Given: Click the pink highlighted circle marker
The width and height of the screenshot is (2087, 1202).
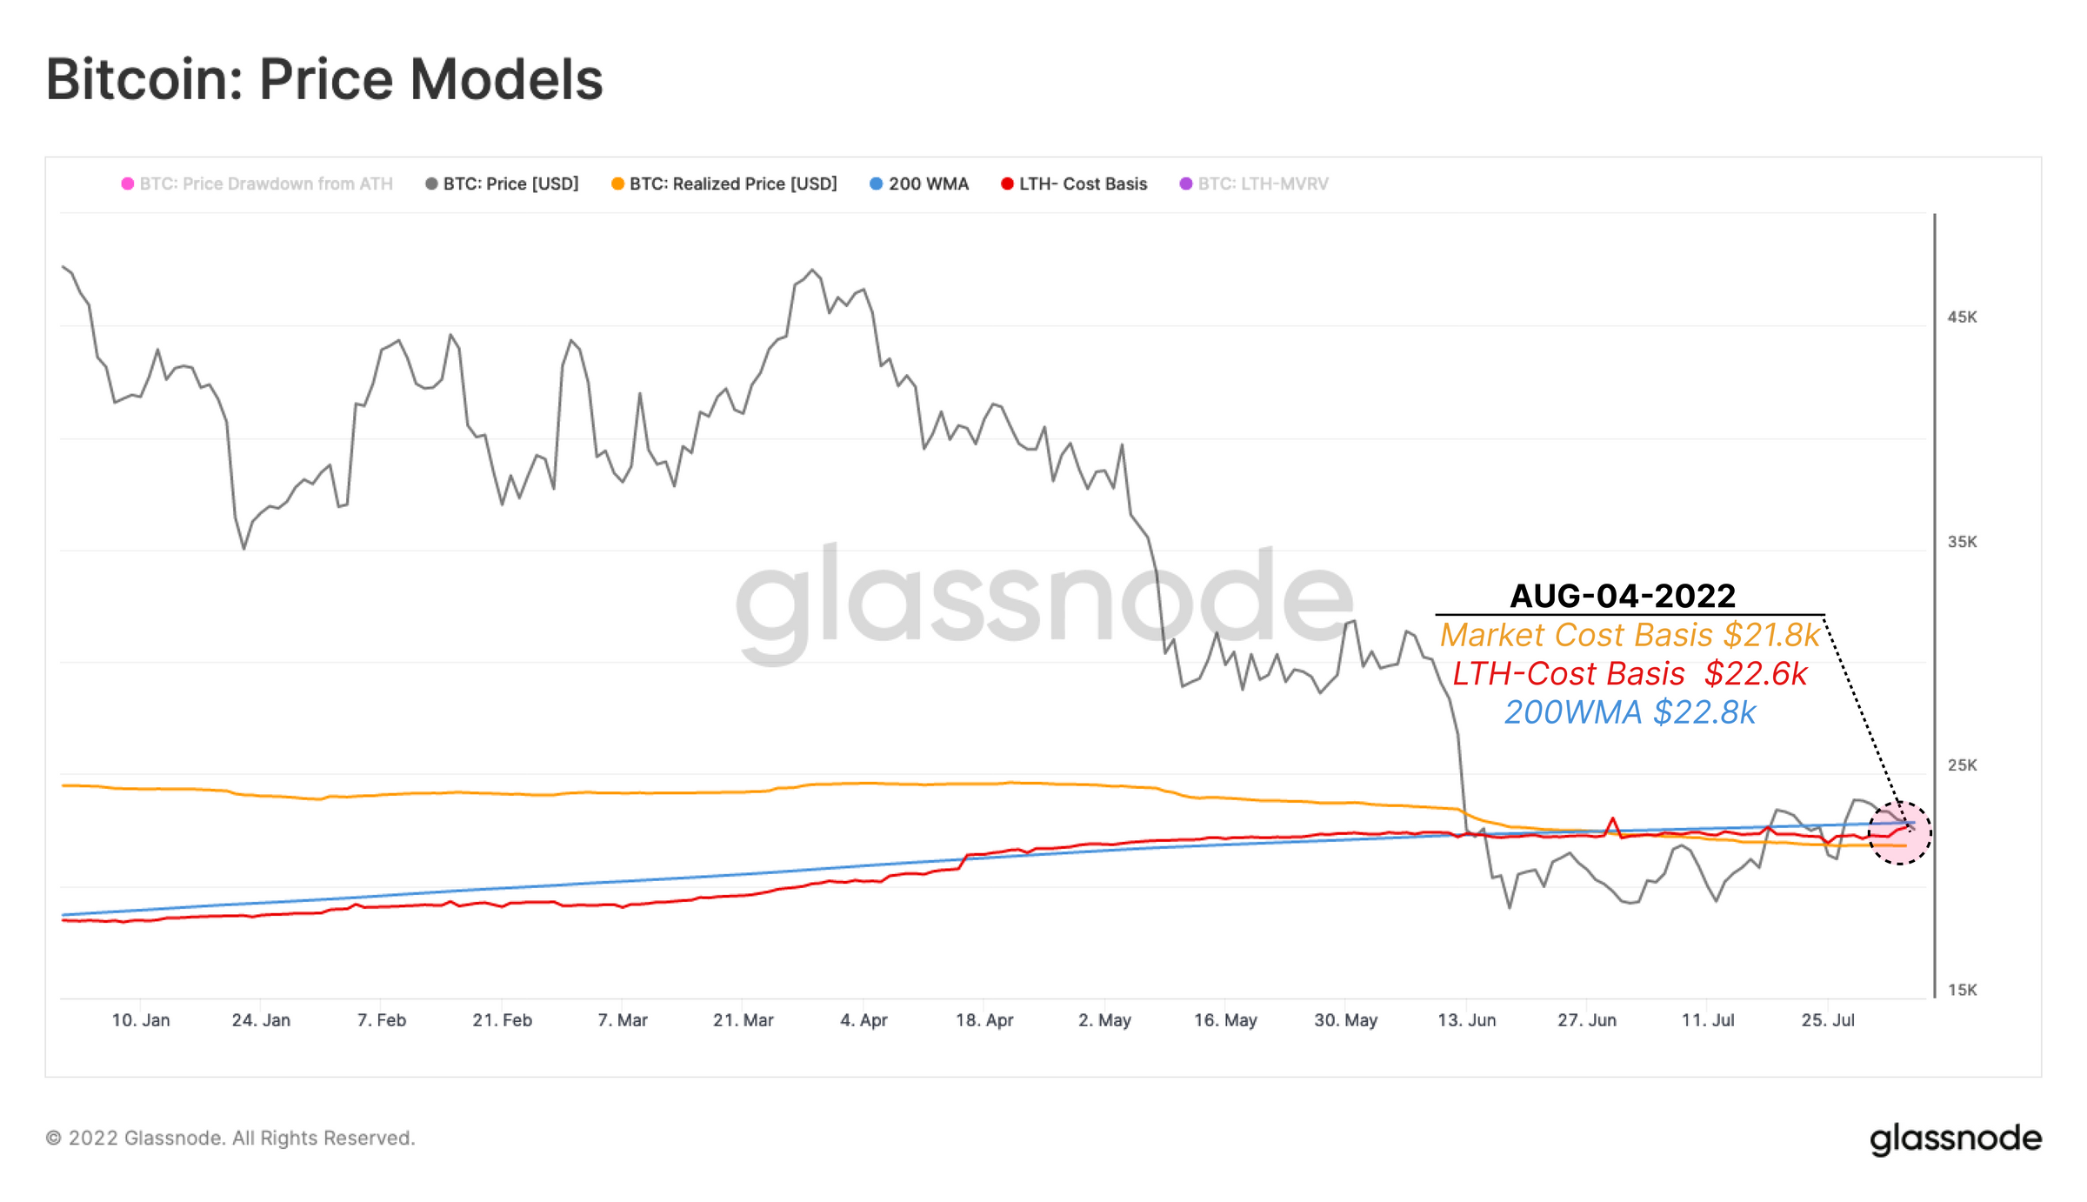Looking at the screenshot, I should [x=1900, y=833].
